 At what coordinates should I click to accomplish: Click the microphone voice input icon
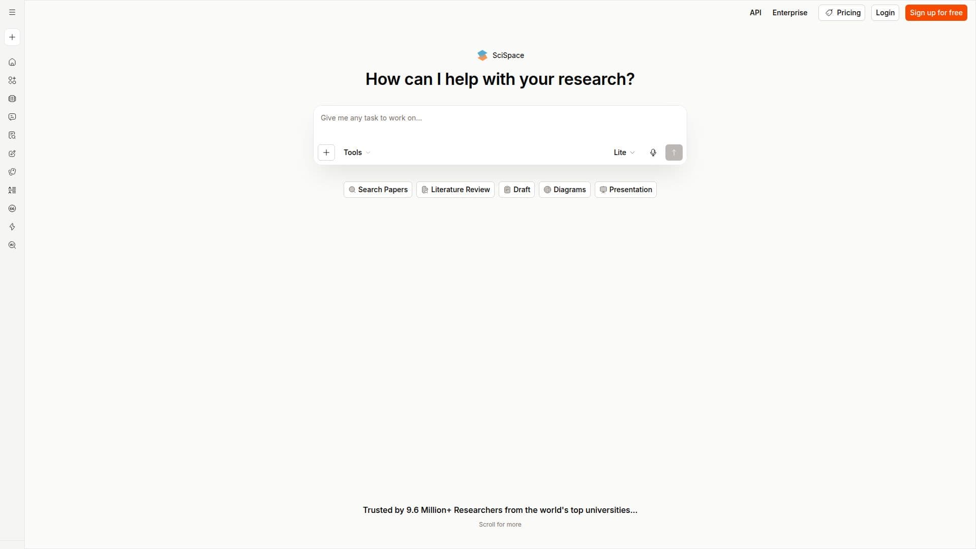pos(653,152)
